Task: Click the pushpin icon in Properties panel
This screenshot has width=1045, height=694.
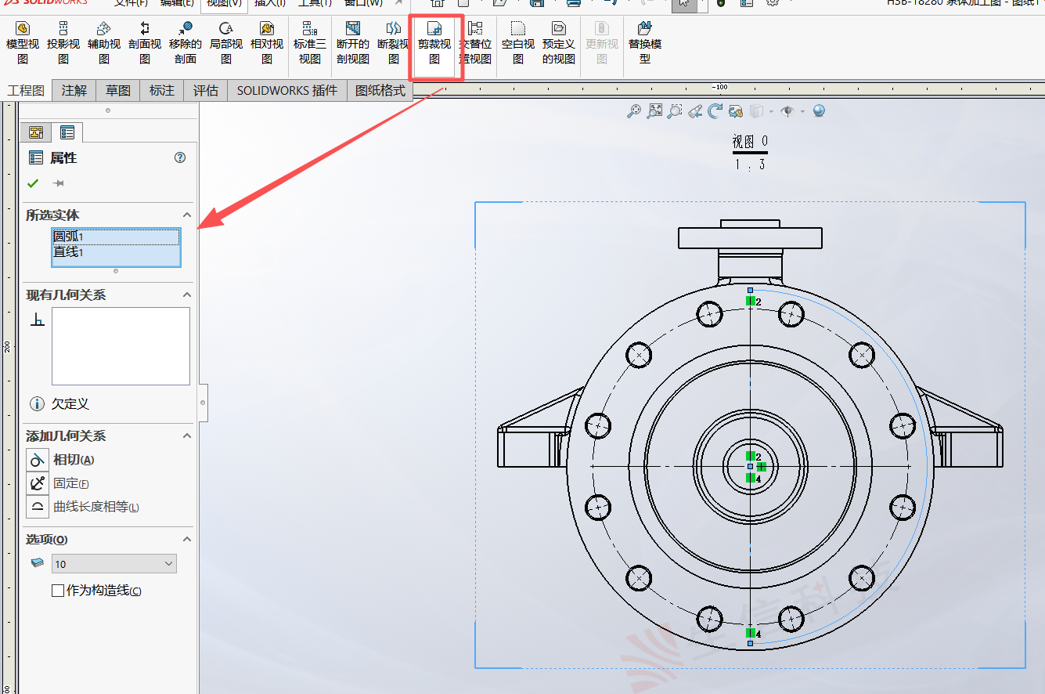Action: tap(58, 183)
